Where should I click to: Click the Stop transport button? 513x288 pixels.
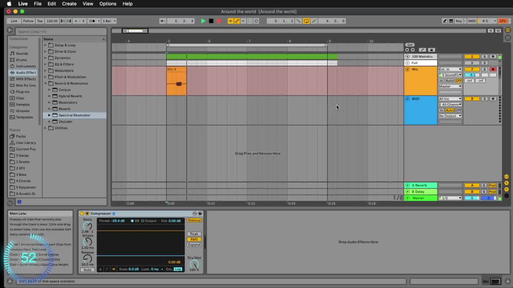(x=211, y=21)
